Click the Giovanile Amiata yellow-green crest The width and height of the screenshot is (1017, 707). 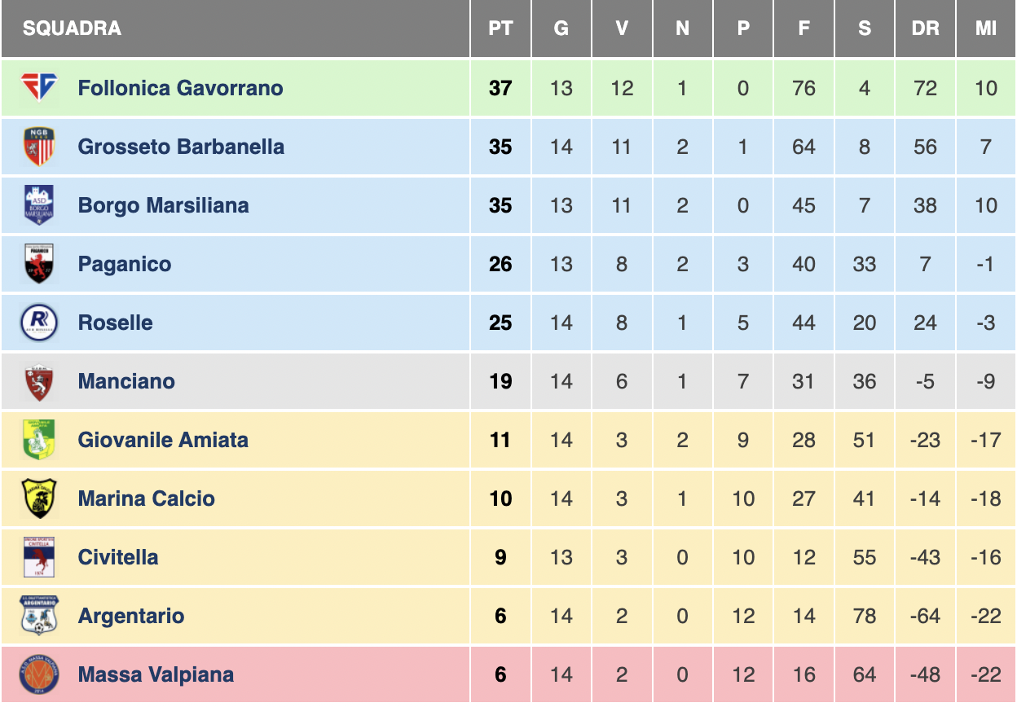click(39, 440)
